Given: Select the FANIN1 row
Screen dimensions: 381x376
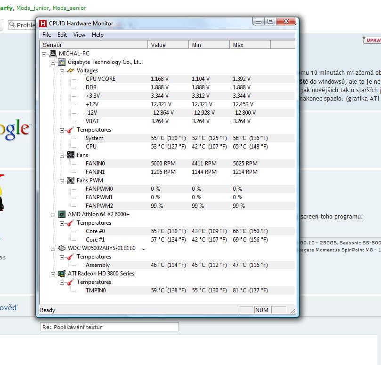Looking at the screenshot, I should 189,172.
